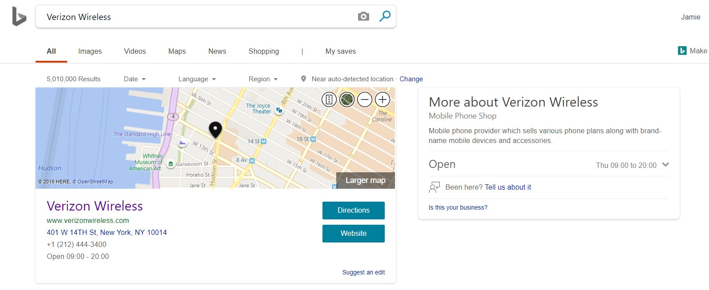Click the Jamie account name

tap(691, 17)
